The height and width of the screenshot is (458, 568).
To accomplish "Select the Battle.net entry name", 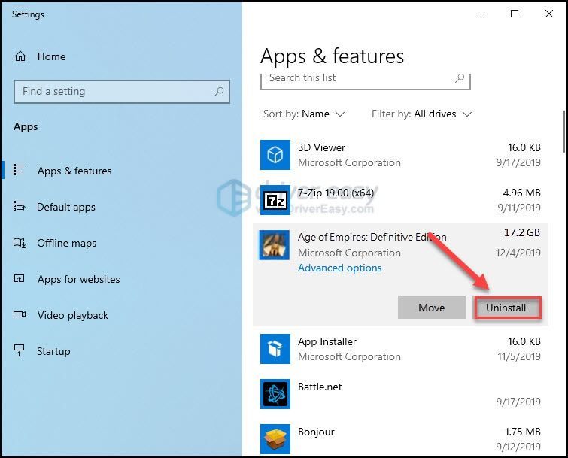I will coord(320,387).
